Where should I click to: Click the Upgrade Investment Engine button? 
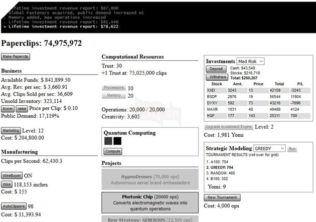coord(229,127)
